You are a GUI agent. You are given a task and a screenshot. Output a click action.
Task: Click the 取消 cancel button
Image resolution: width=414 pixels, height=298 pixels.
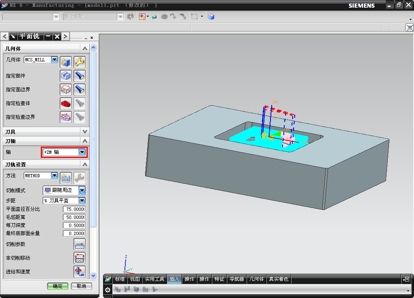tap(81, 286)
